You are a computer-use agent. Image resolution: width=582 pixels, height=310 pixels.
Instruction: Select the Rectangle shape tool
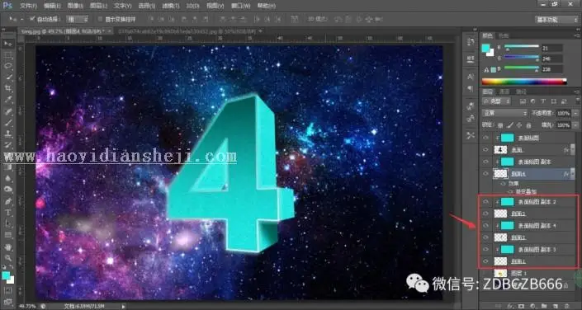coord(8,235)
